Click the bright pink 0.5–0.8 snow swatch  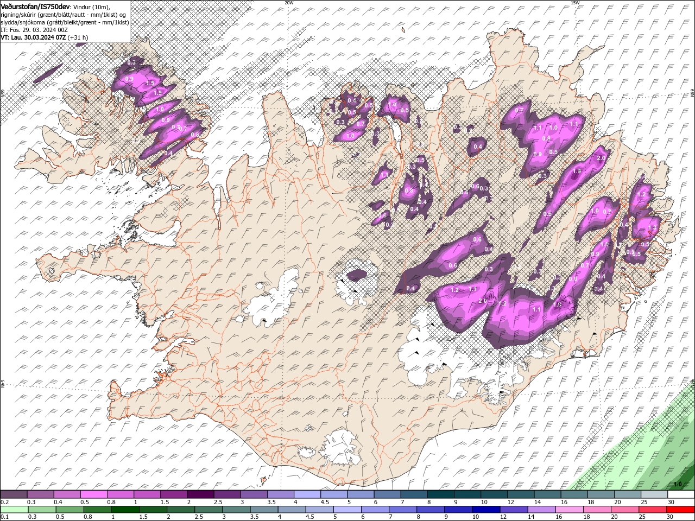[93, 494]
